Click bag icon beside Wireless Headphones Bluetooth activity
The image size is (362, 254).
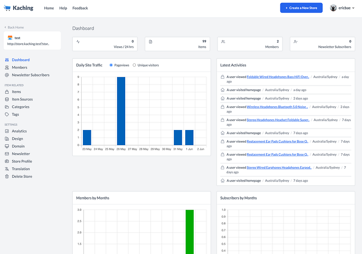222,107
